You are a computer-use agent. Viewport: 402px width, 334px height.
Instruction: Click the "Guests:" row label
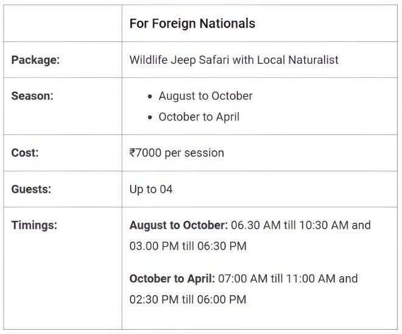31,189
